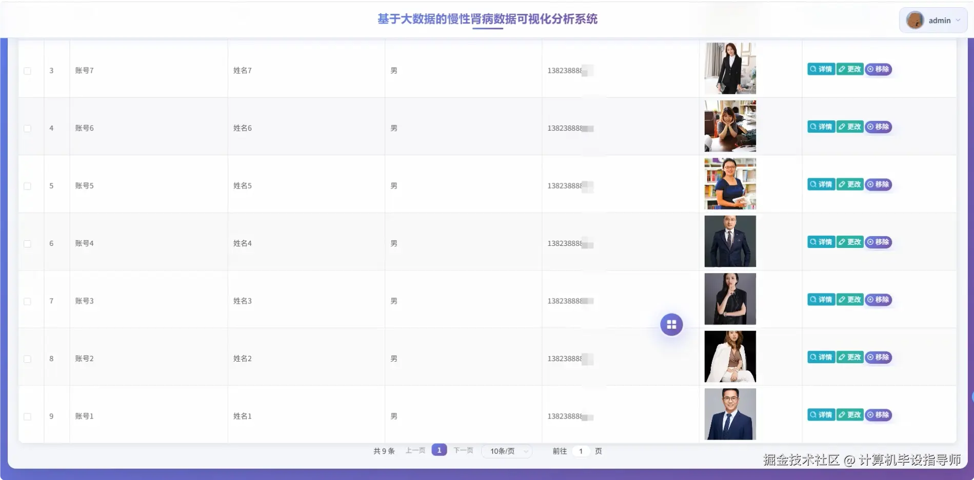View the 账号5 profile photo
The width and height of the screenshot is (974, 480).
730,183
